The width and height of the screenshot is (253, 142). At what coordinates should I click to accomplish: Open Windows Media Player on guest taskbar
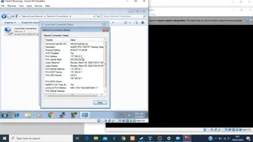pos(39,115)
